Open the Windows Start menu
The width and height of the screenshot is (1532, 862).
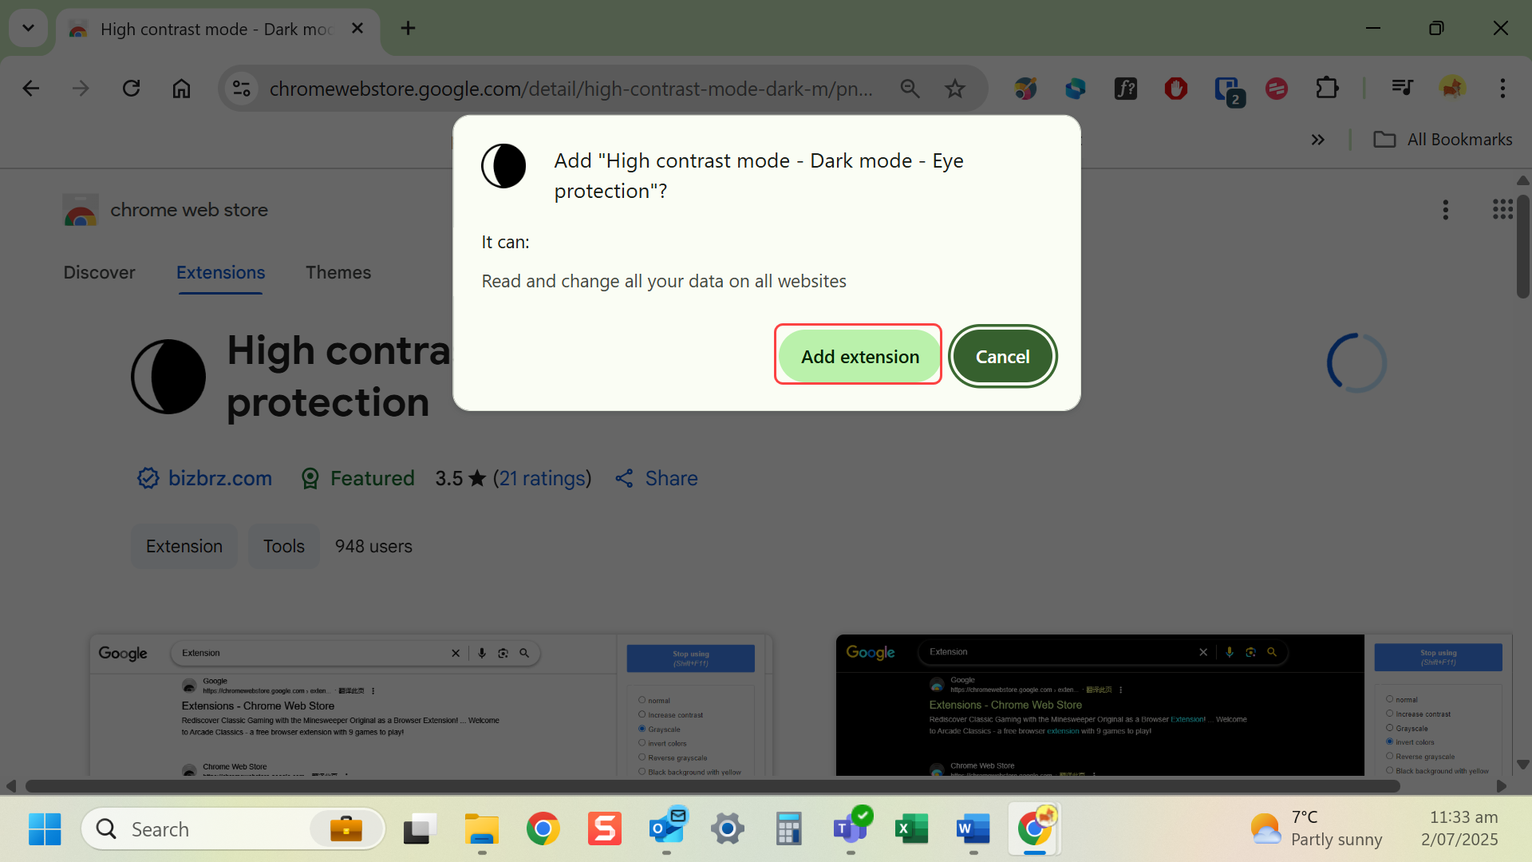pos(45,829)
